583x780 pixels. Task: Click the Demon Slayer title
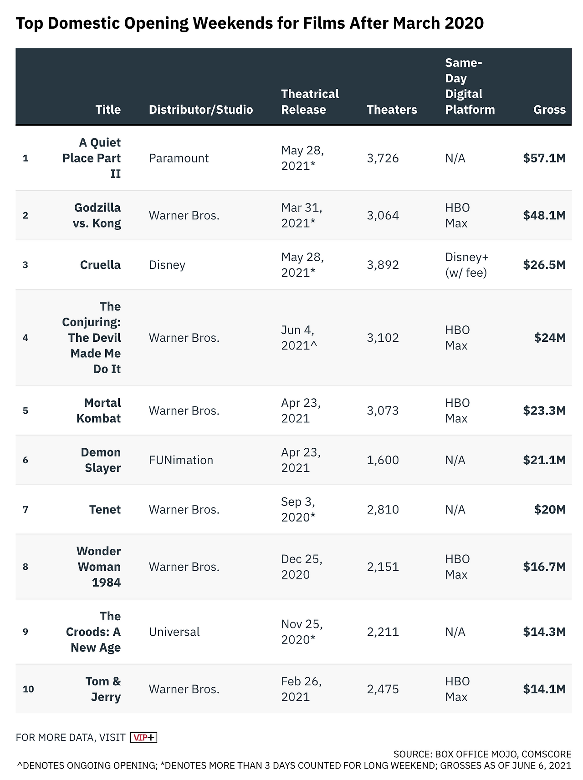pyautogui.click(x=101, y=460)
